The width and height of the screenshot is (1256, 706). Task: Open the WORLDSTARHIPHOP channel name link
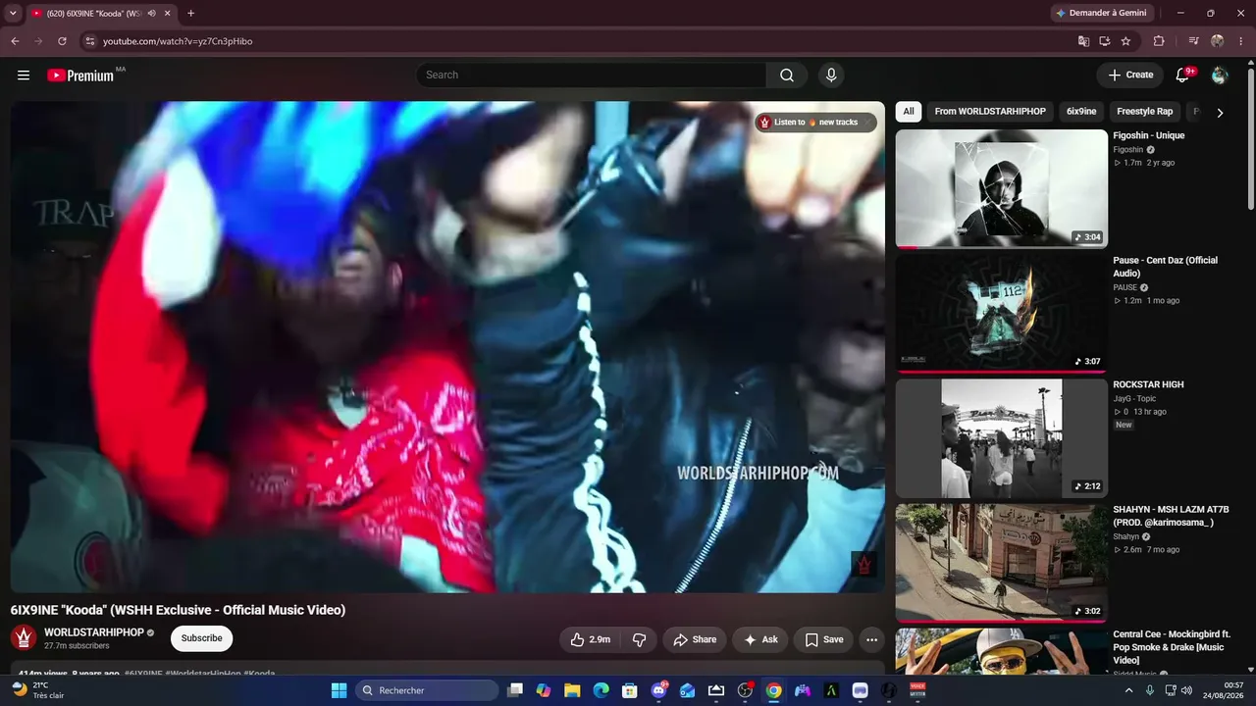[94, 632]
